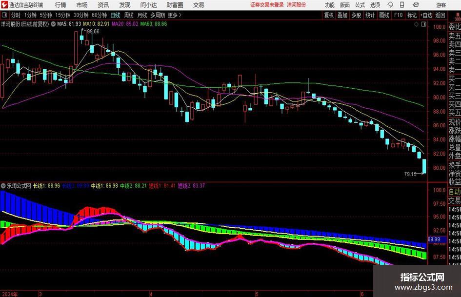Click the 2024年 label on time axis
The image size is (461, 297).
[x=9, y=294]
